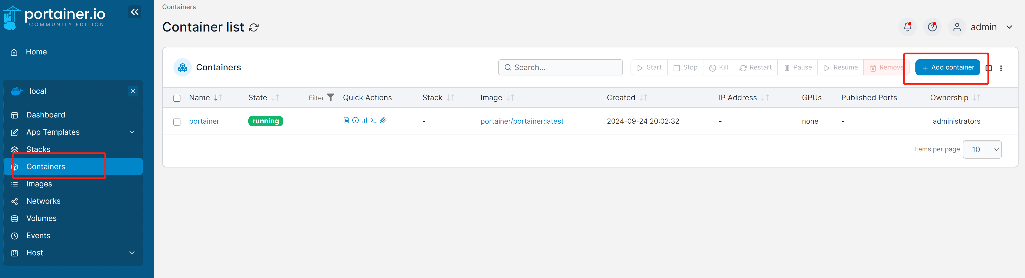Click the Start button
Viewport: 1025px width, 278px height.
tap(649, 68)
